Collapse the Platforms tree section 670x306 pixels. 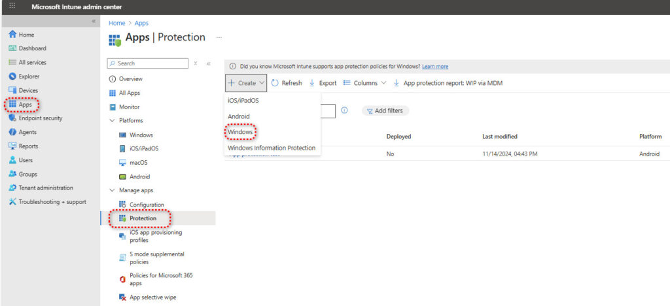[112, 121]
